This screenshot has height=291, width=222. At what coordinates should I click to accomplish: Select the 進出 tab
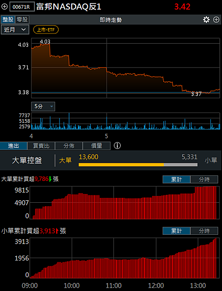coord(14,145)
